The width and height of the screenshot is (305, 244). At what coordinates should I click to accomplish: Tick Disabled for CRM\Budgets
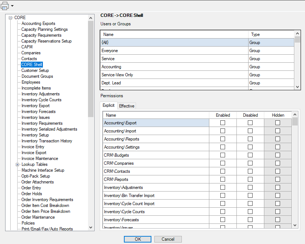(x=250, y=155)
